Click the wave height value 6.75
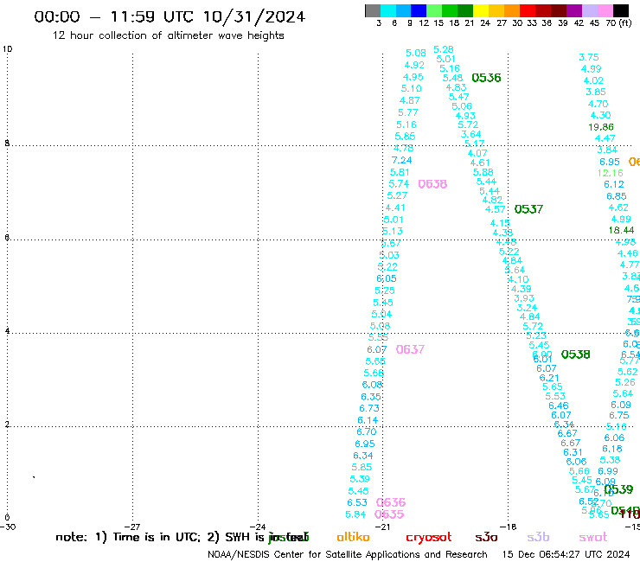The image size is (640, 562). pyautogui.click(x=619, y=416)
